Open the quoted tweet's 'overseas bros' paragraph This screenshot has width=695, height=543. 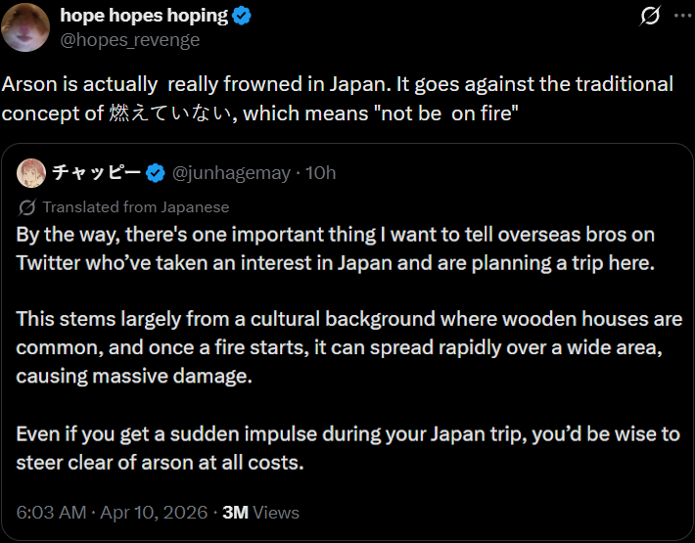335,249
